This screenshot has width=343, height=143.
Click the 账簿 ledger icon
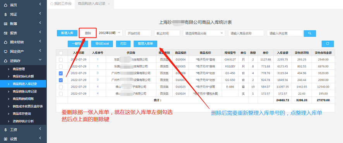pyautogui.click(x=6, y=24)
